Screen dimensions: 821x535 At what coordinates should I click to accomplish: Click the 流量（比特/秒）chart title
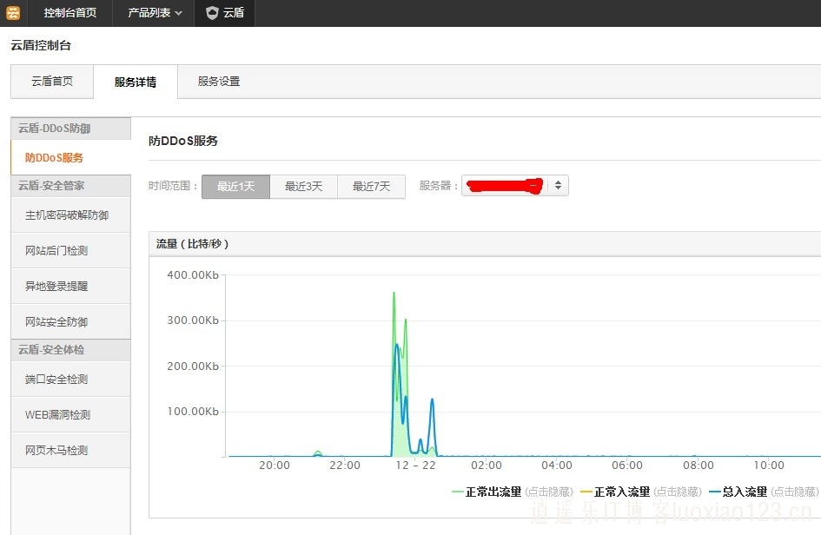click(x=192, y=244)
